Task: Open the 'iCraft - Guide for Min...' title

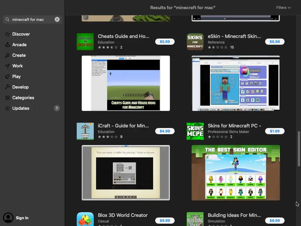Action: [x=123, y=126]
